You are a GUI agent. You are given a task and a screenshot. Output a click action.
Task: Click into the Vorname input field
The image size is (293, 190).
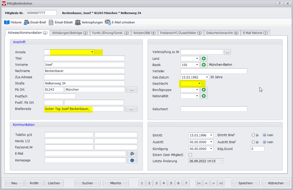84,64
